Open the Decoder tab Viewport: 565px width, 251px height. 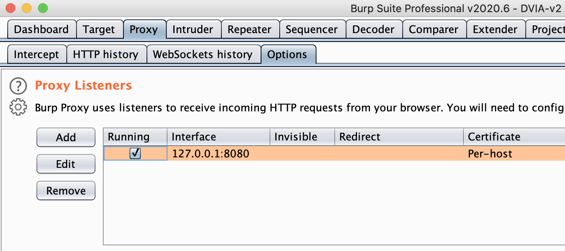(374, 29)
